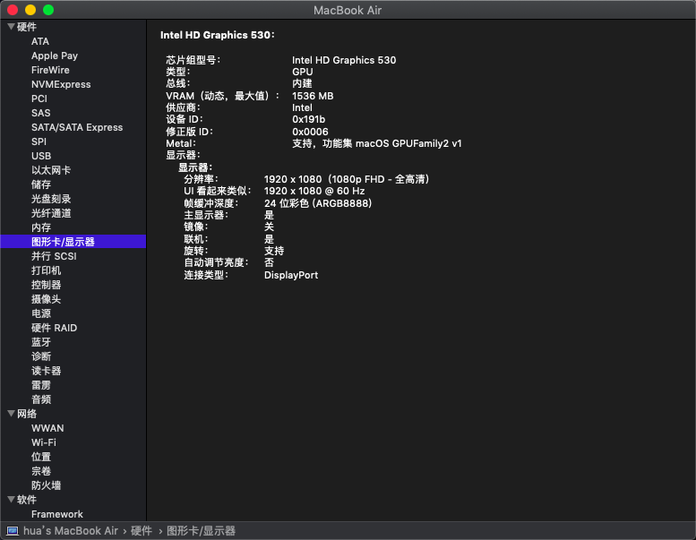Open the 打印机 entry
The height and width of the screenshot is (540, 696).
pos(47,270)
